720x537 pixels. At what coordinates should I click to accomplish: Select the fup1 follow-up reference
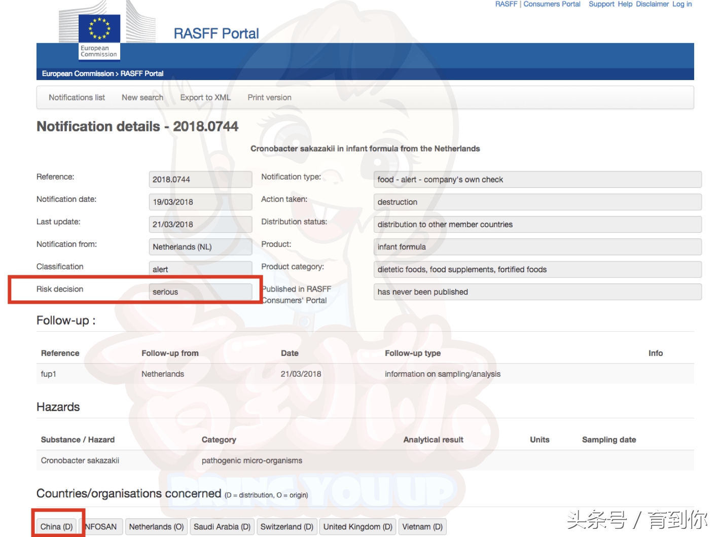(49, 374)
